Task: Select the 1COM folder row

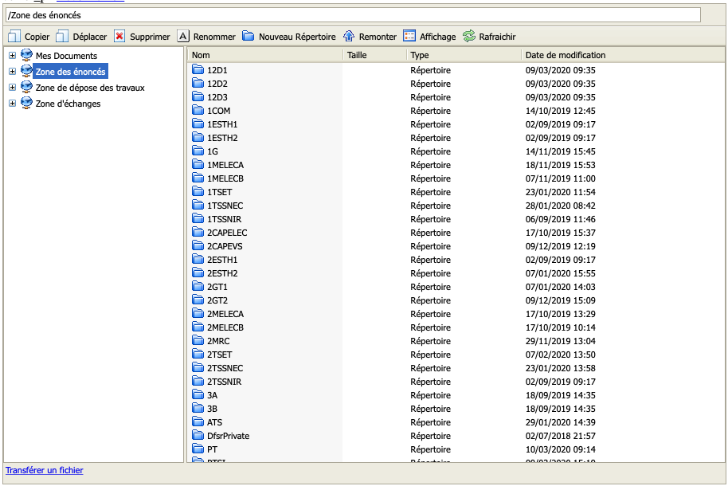Action: click(218, 111)
